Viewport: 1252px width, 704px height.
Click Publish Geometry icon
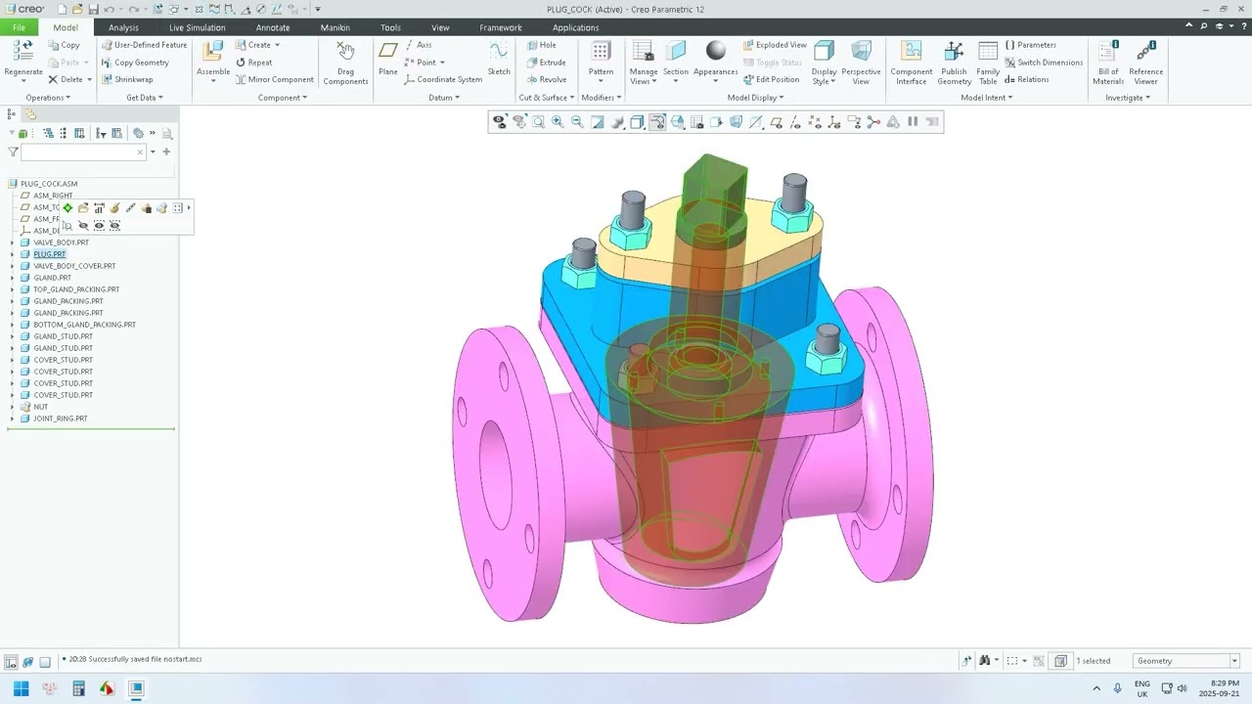(x=954, y=51)
